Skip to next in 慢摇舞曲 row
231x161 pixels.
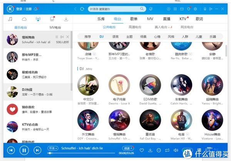click(x=62, y=37)
